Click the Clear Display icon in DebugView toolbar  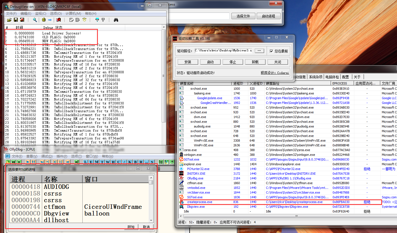coord(71,20)
